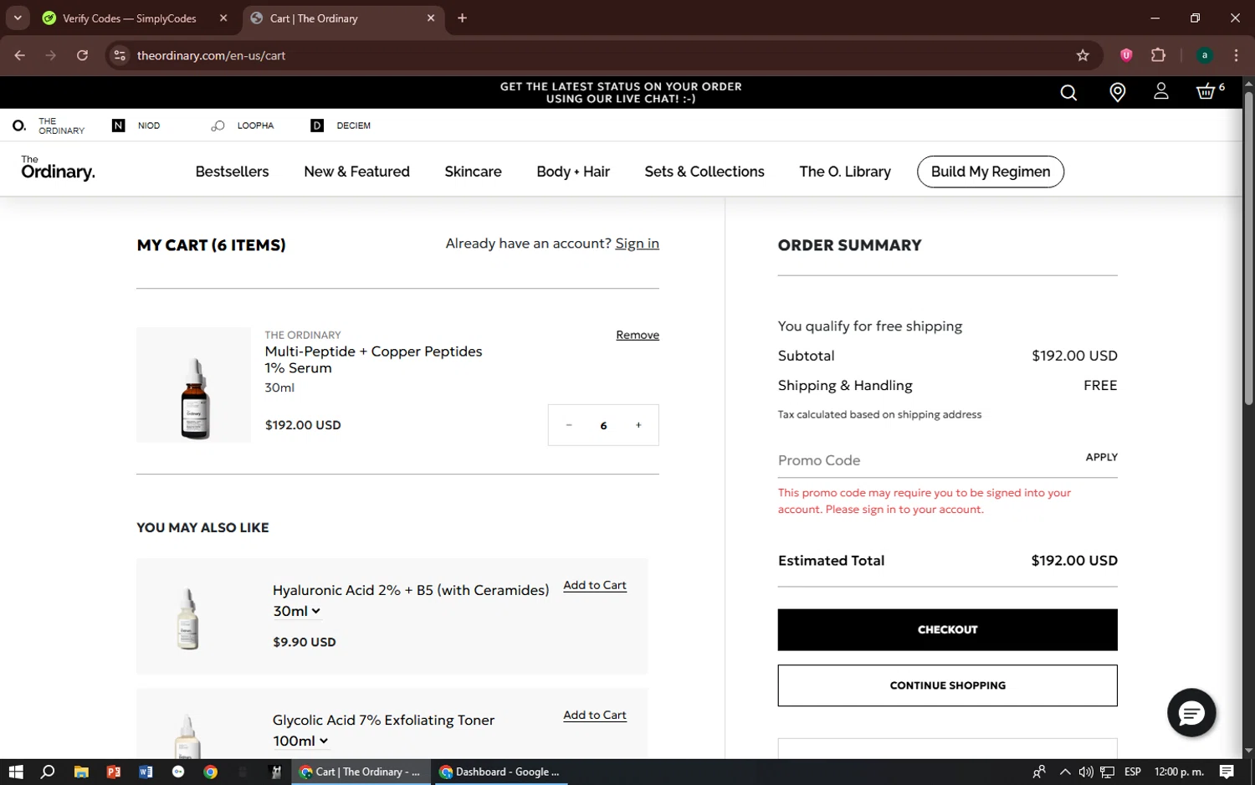Expand the 30ml size dropdown for Hyaluronic Acid
Viewport: 1255px width, 785px height.
[297, 611]
